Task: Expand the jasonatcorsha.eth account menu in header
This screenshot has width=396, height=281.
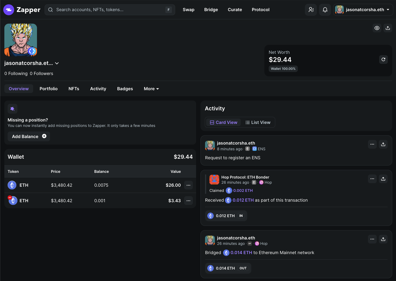Action: click(x=363, y=10)
